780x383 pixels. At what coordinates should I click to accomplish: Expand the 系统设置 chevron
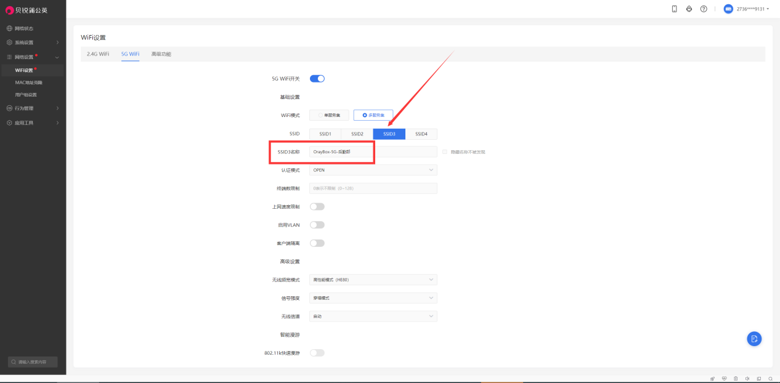(x=57, y=42)
